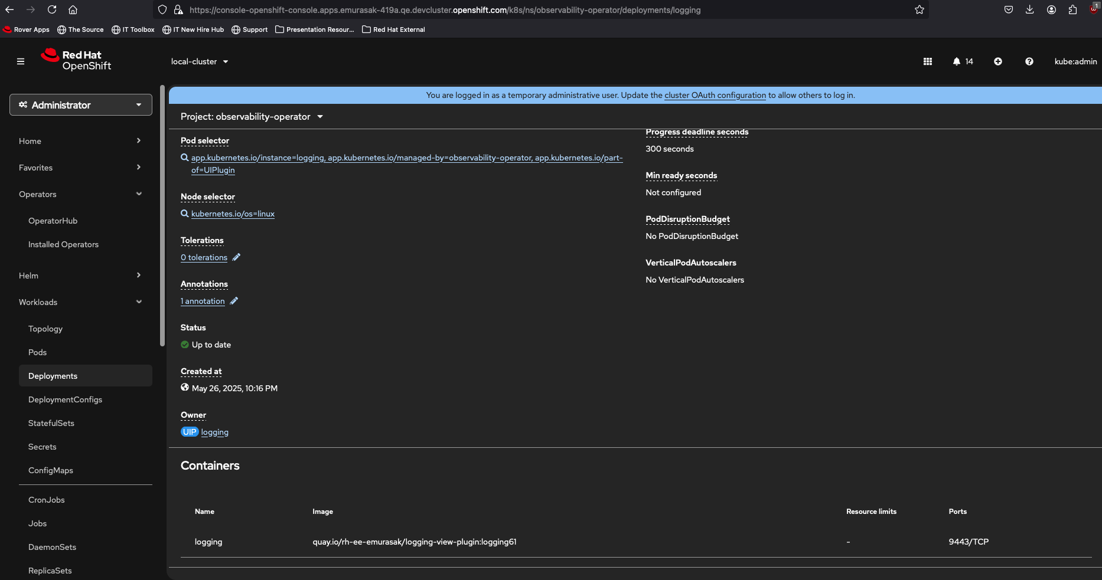Edit tolerations with the pencil icon

(x=236, y=257)
